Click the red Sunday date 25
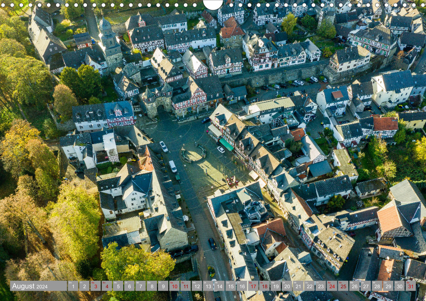The width and height of the screenshot is (426, 301). [x=343, y=286]
